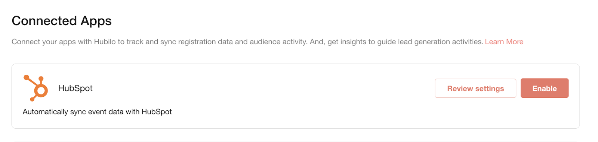Viewport: 598px width, 142px height.
Task: Click the Connected Apps page heading
Action: (x=62, y=21)
